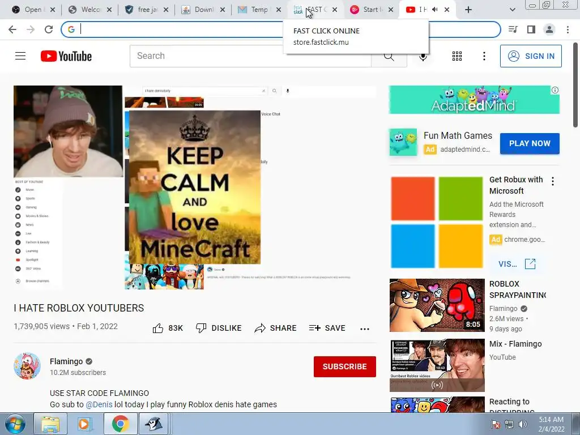Open Action Center flag tray icon
The width and height of the screenshot is (580, 435).
496,424
